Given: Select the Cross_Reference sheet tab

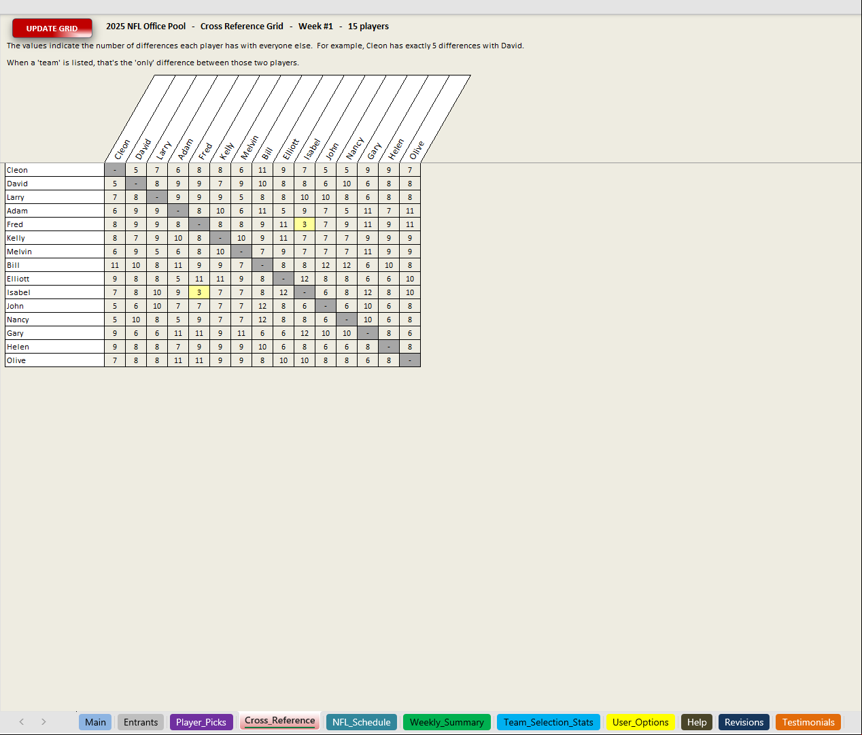Looking at the screenshot, I should [279, 721].
